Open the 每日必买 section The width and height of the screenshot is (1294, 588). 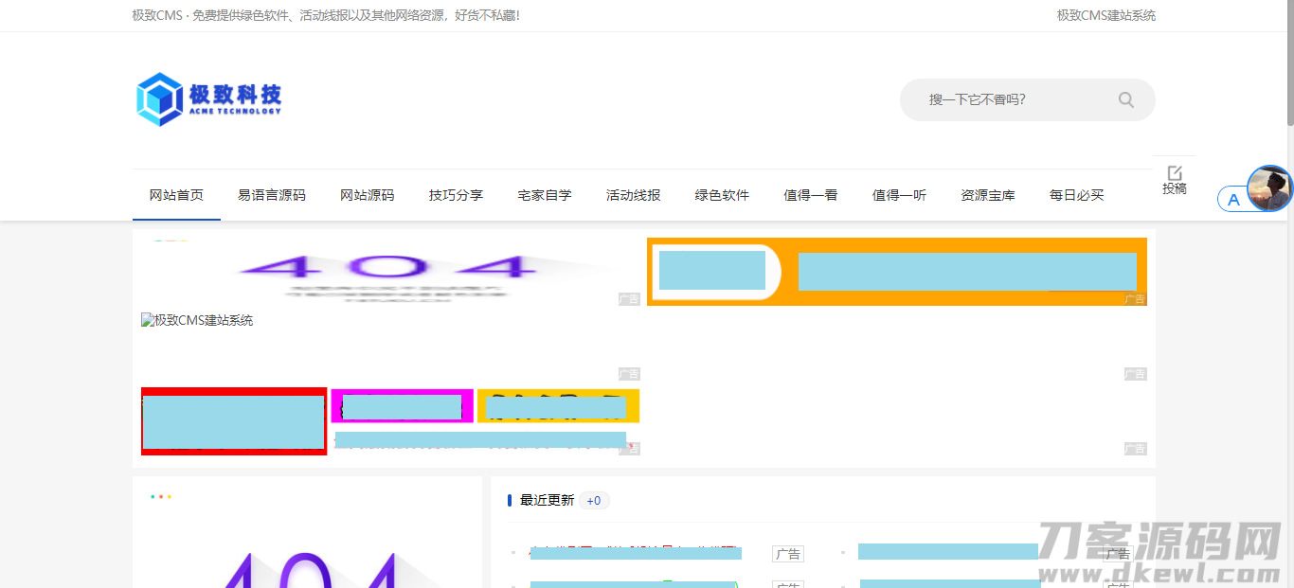click(x=1076, y=194)
